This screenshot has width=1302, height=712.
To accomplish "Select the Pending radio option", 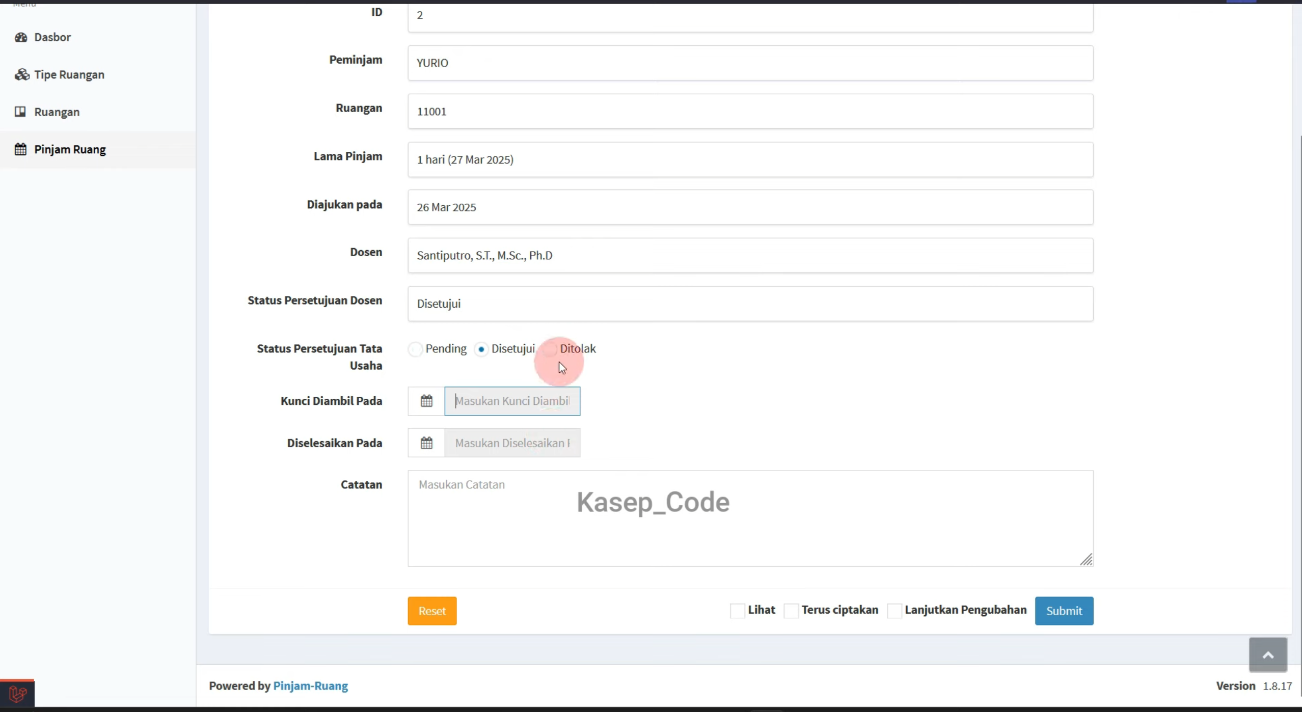I will coord(415,349).
